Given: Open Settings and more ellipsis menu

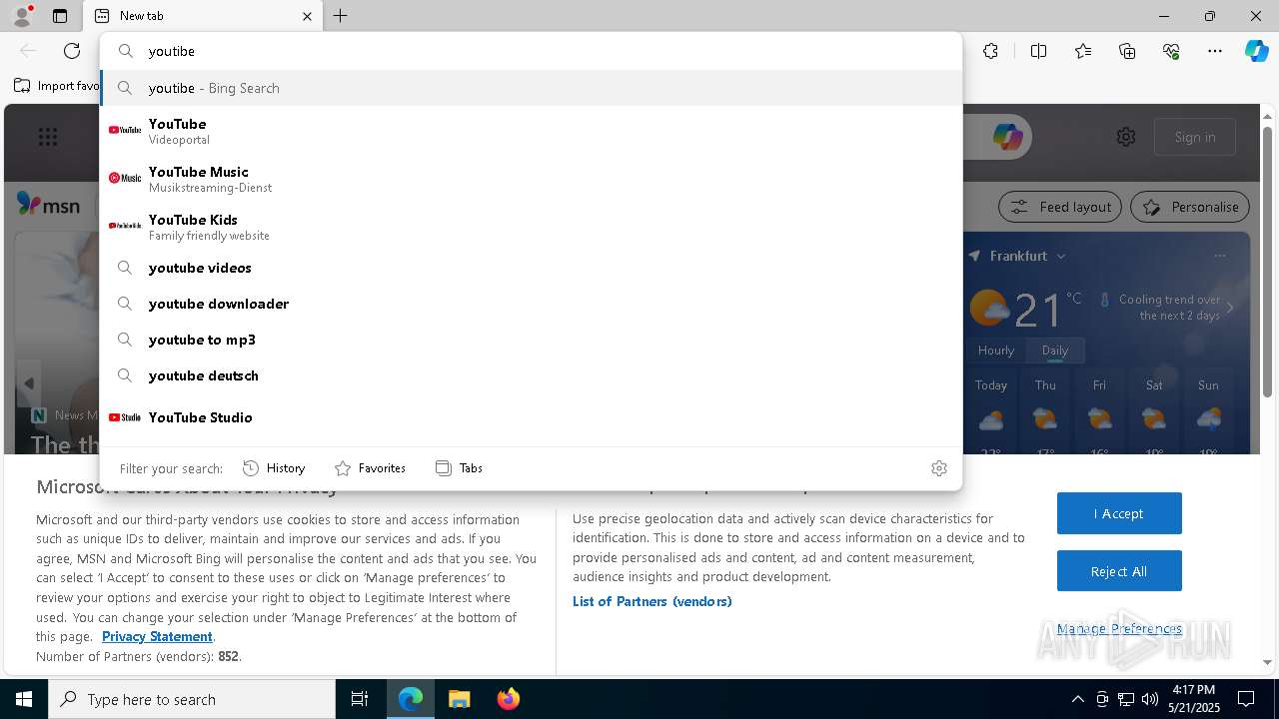Looking at the screenshot, I should (1215, 51).
